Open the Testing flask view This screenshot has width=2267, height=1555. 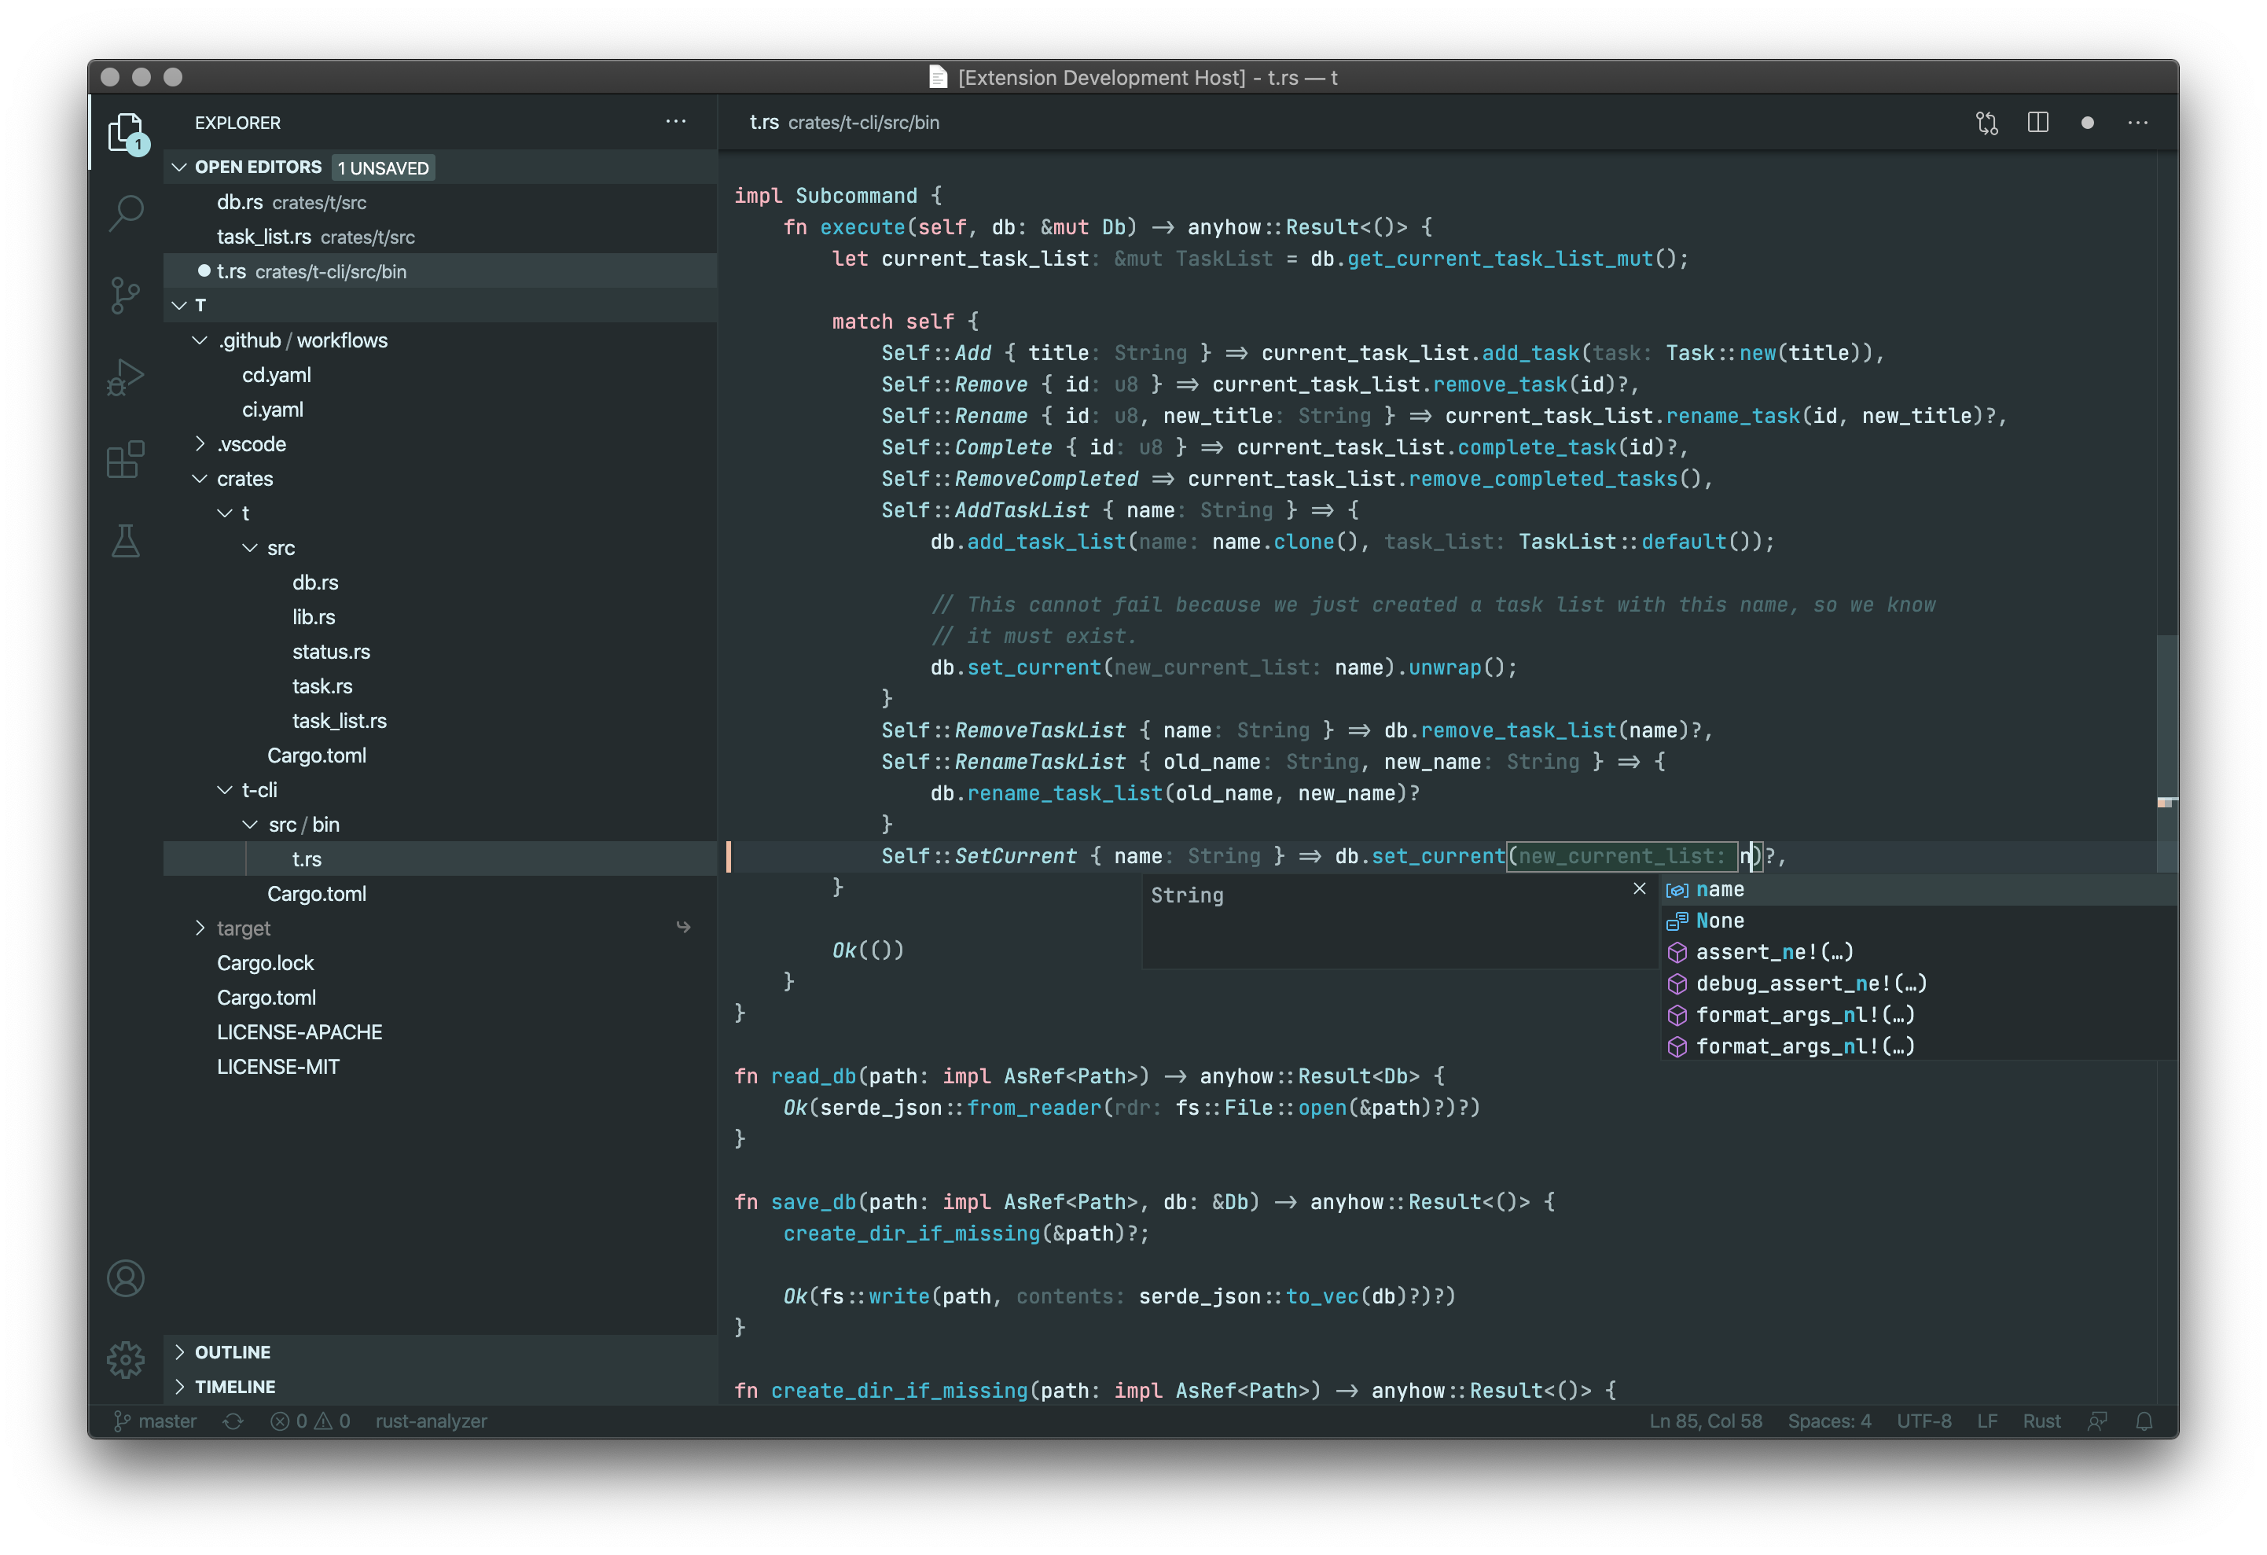[126, 542]
